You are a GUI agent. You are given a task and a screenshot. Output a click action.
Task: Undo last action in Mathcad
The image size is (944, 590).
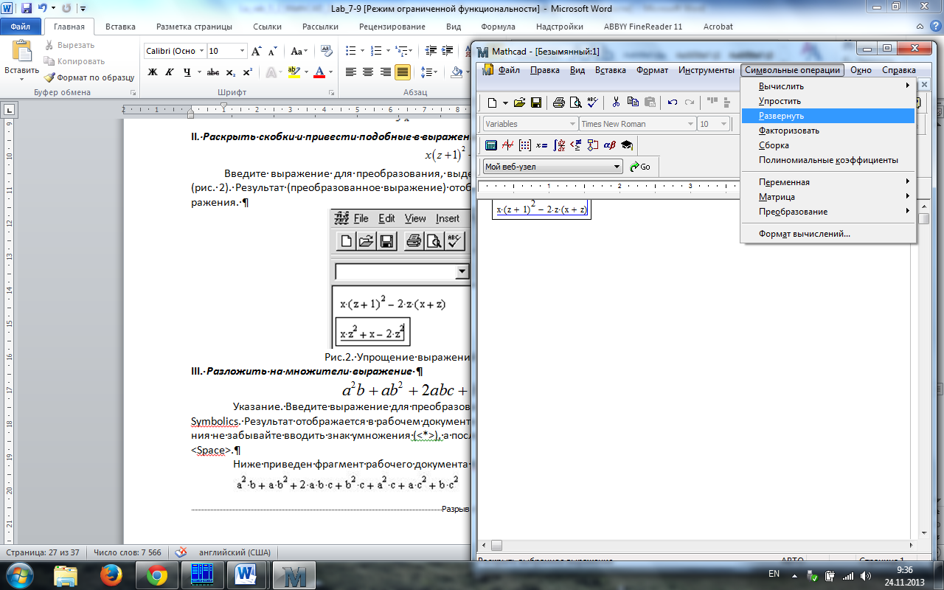673,103
